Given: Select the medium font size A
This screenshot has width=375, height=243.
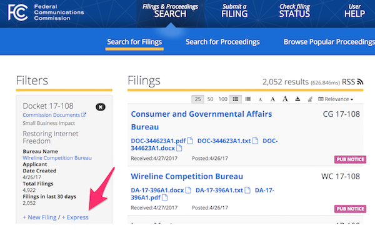Looking at the screenshot, I should tap(272, 99).
